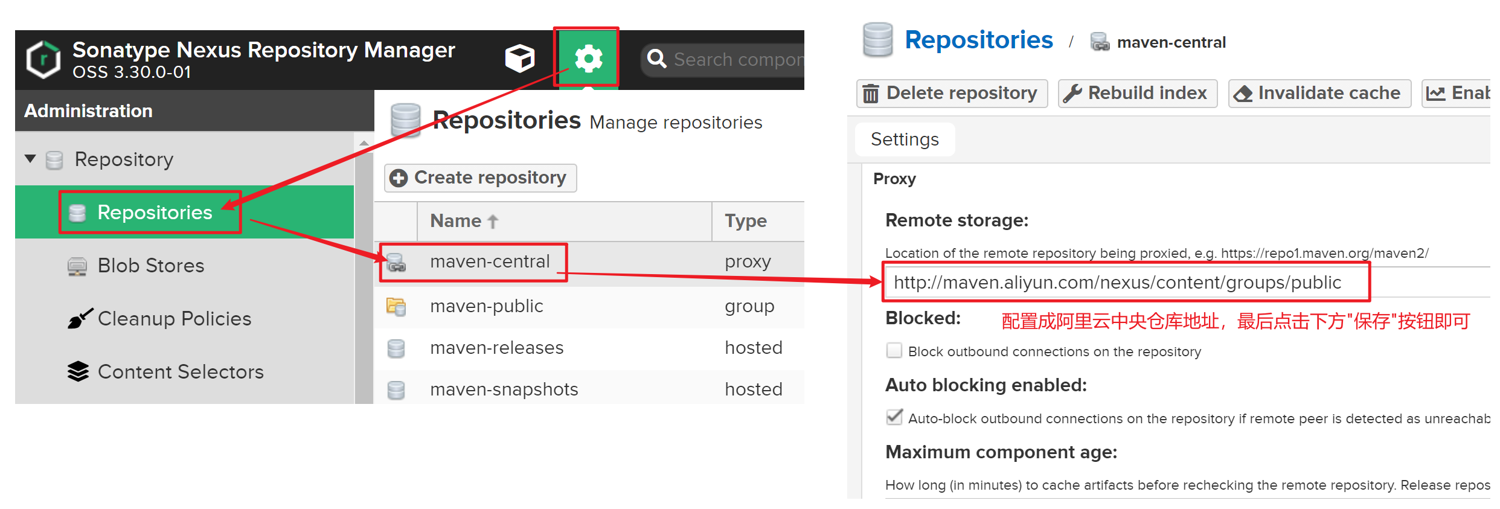Click the Rebuild index button
The image size is (1500, 509).
(x=1137, y=93)
